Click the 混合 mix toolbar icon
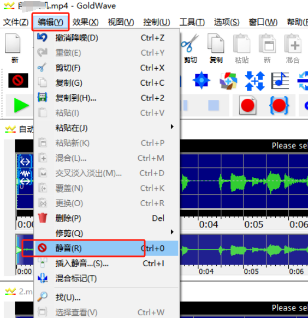308x318 pixels. coord(293,49)
